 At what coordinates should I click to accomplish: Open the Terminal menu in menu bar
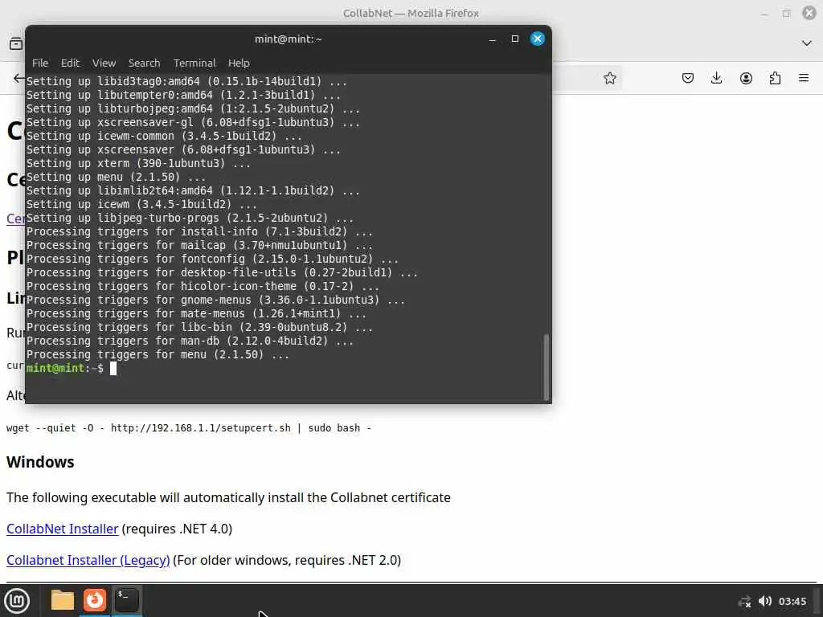coord(194,63)
